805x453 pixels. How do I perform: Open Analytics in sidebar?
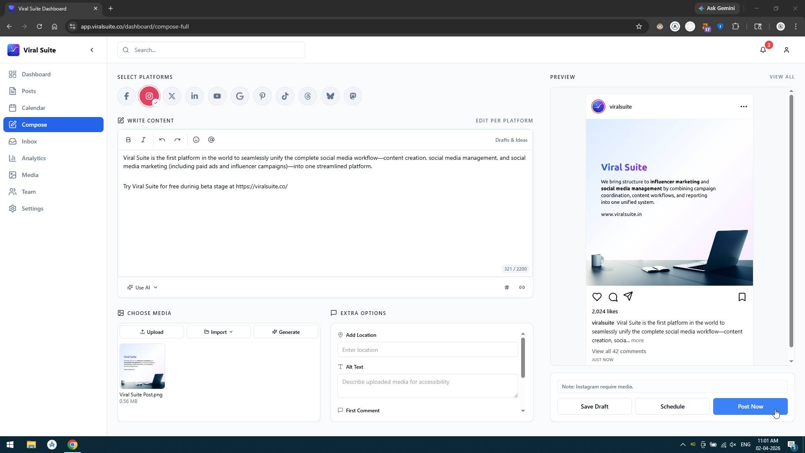(53, 158)
